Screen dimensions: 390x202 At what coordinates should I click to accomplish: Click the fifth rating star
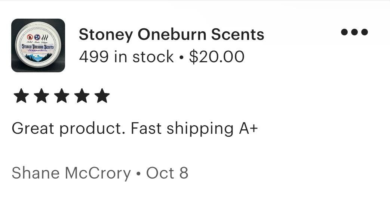[x=102, y=96]
